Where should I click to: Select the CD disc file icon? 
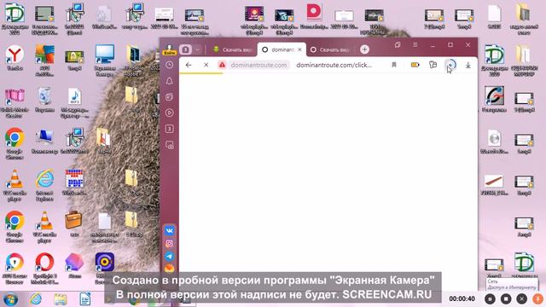coord(495,142)
